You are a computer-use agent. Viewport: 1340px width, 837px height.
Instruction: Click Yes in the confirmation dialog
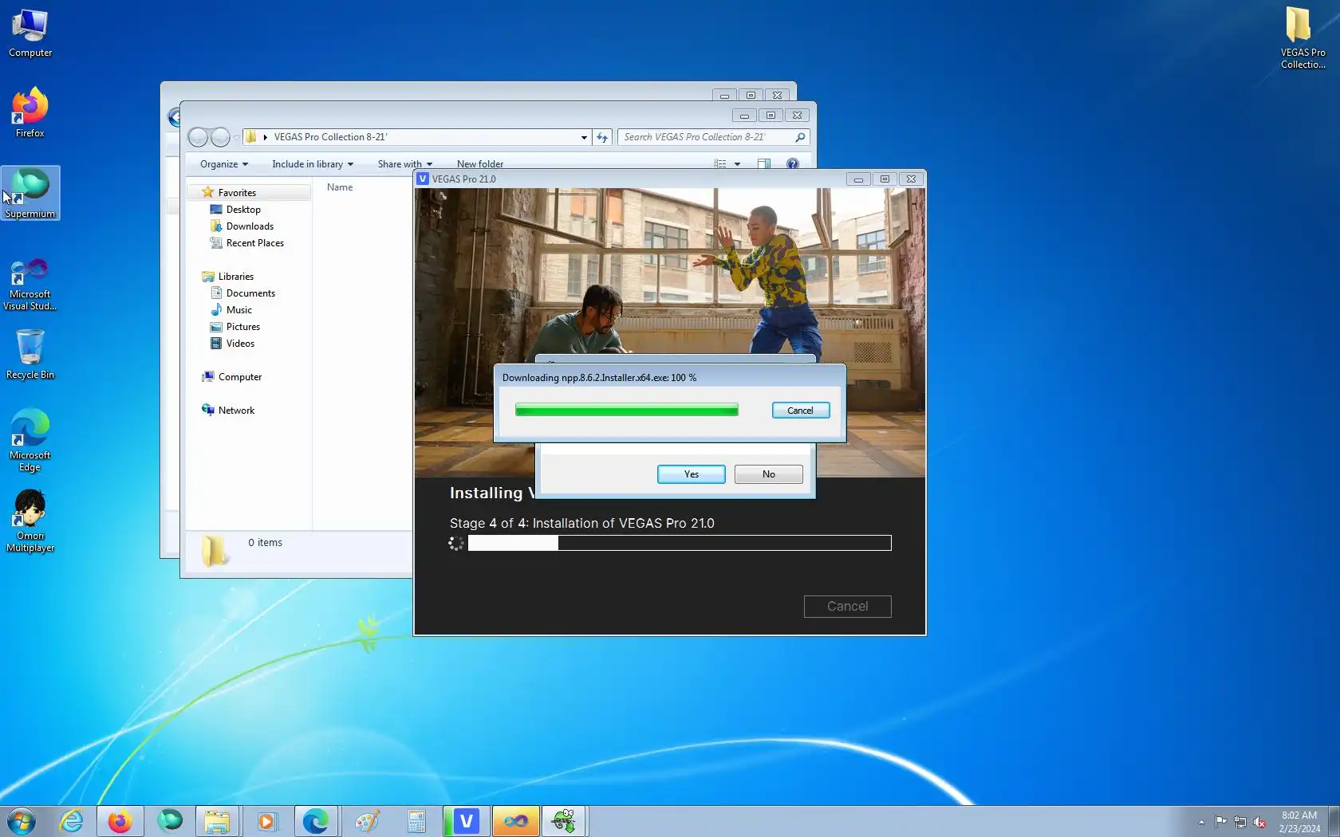[x=692, y=474]
